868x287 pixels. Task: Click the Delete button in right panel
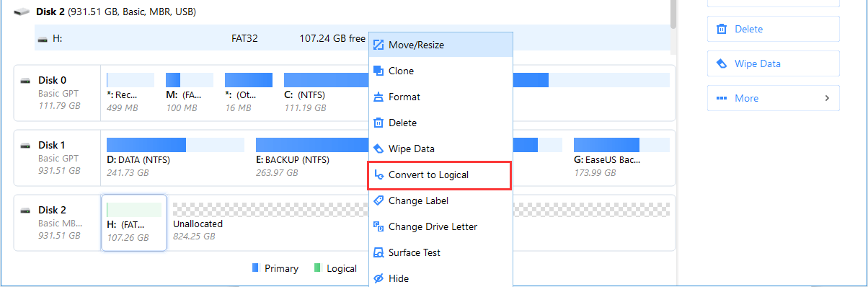[x=774, y=29]
